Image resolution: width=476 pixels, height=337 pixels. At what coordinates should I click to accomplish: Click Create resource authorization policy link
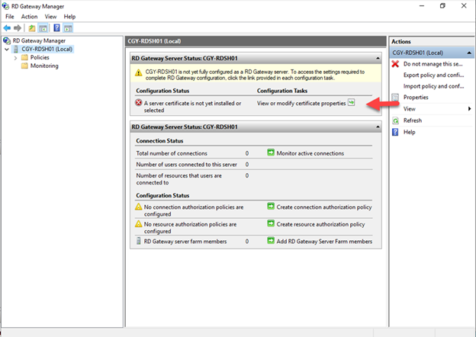tap(320, 224)
